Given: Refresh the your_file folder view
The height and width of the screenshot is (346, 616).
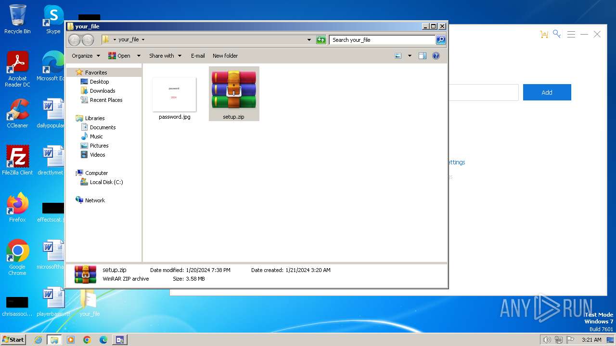Looking at the screenshot, I should [x=321, y=40].
